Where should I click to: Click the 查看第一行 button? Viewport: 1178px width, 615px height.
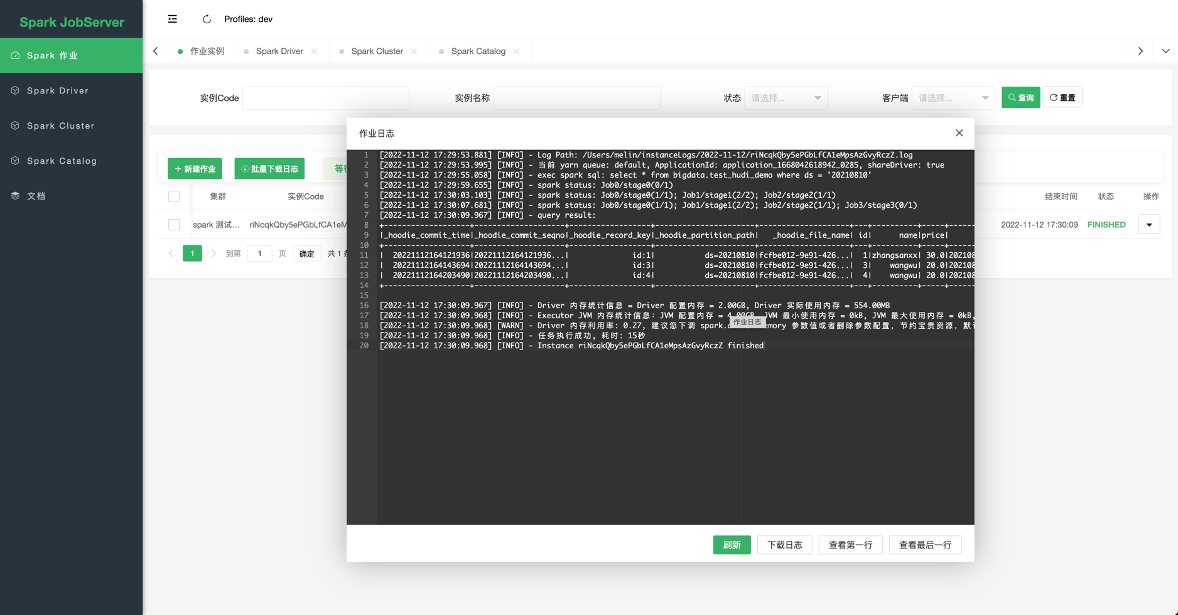(x=850, y=545)
